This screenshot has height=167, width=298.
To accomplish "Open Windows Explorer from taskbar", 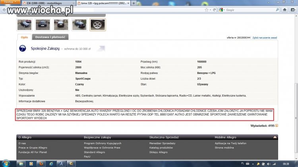I will [x=21, y=163].
